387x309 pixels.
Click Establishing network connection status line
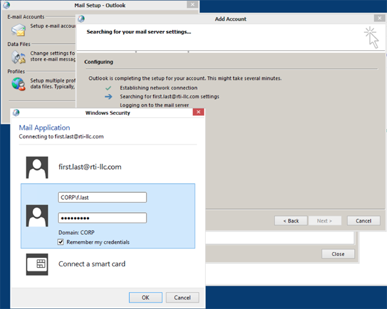(159, 88)
